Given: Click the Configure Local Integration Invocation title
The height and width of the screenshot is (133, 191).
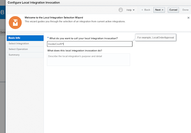Looking at the screenshot, I should (x=33, y=3).
